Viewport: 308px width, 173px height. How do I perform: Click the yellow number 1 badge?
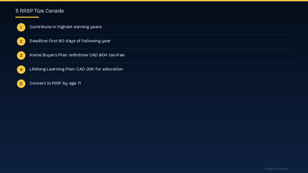click(x=21, y=27)
